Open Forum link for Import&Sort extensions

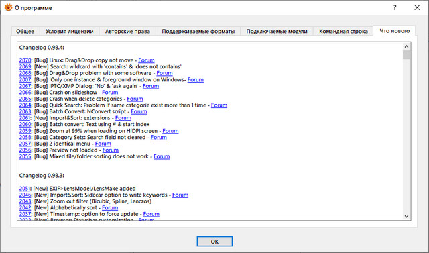pyautogui.click(x=123, y=118)
